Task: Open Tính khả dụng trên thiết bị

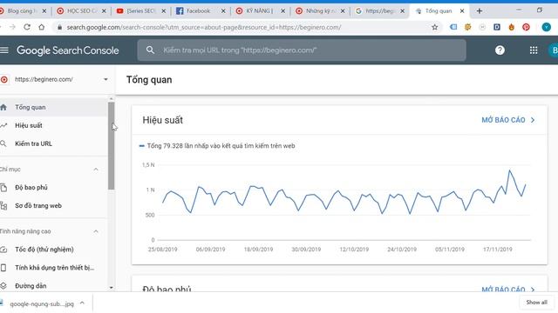Action: pos(53,268)
